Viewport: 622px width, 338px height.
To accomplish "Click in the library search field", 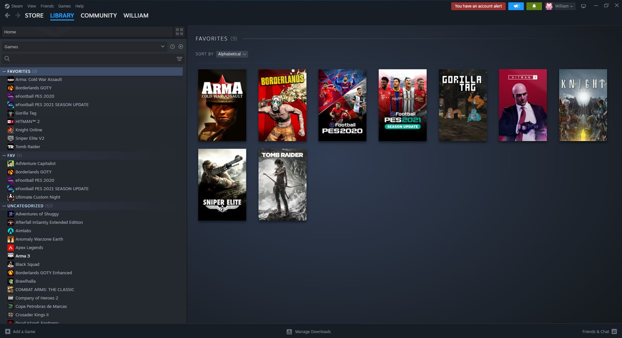I will pos(92,59).
